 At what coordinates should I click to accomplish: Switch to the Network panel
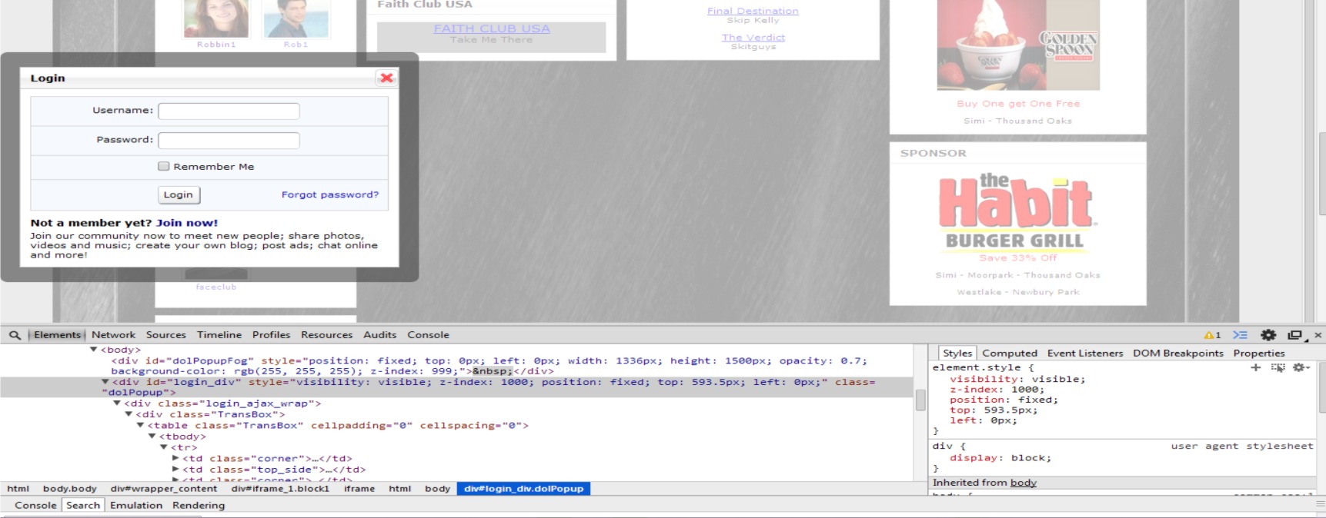coord(113,335)
